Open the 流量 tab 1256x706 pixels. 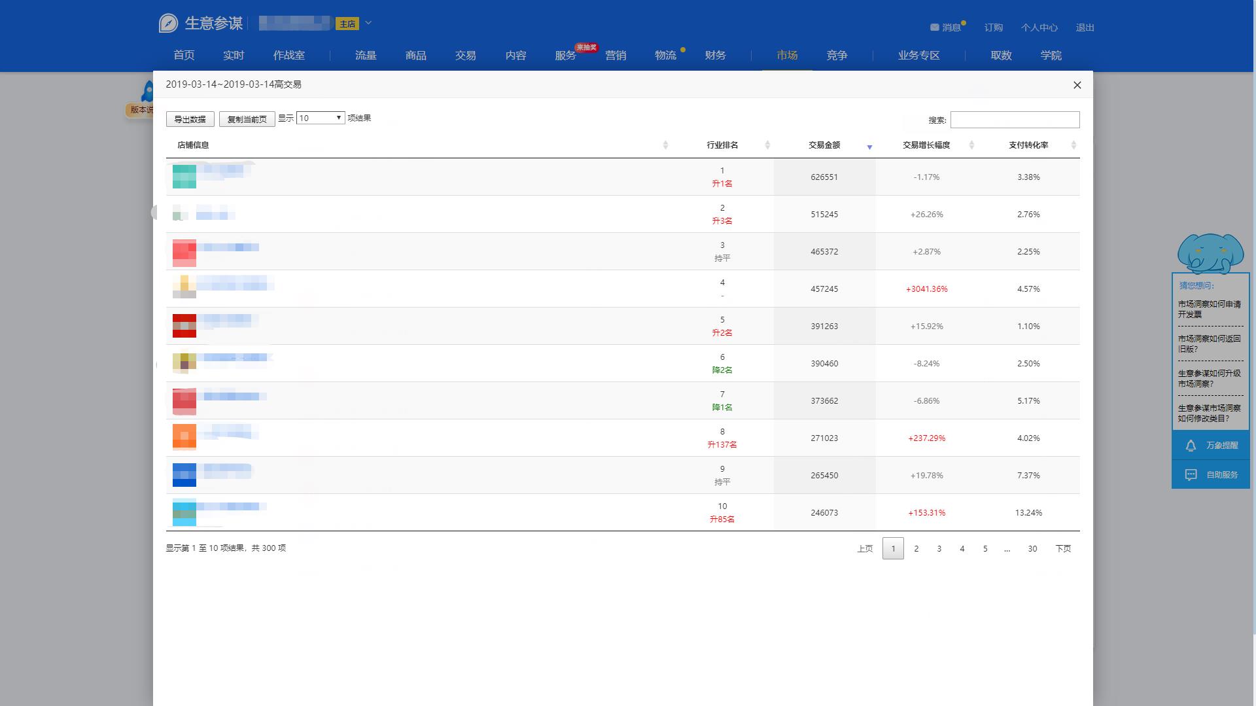click(366, 56)
